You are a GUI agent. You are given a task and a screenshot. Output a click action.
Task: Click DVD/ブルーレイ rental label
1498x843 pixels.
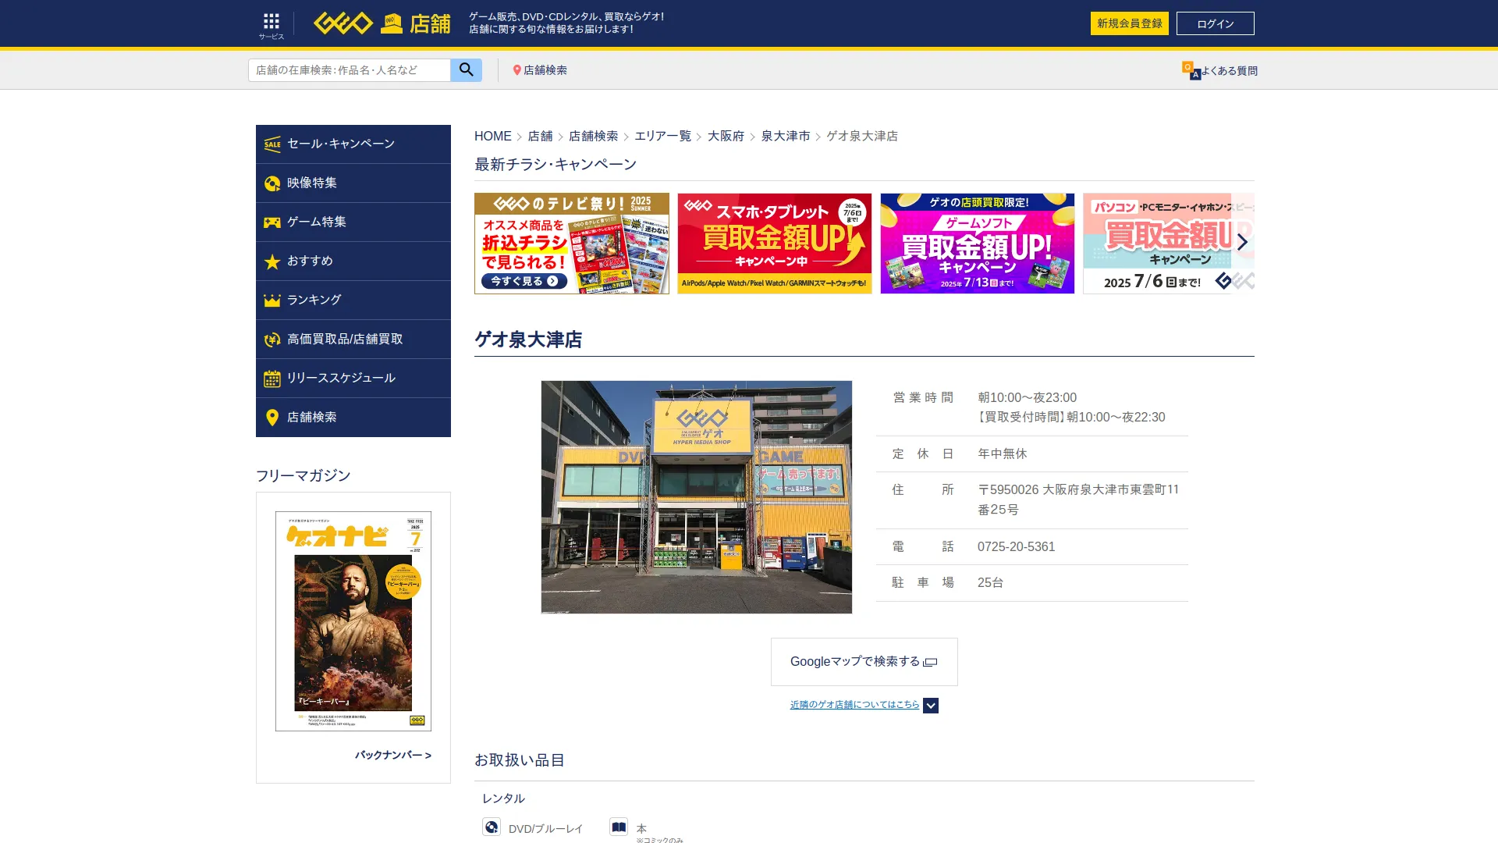click(545, 829)
